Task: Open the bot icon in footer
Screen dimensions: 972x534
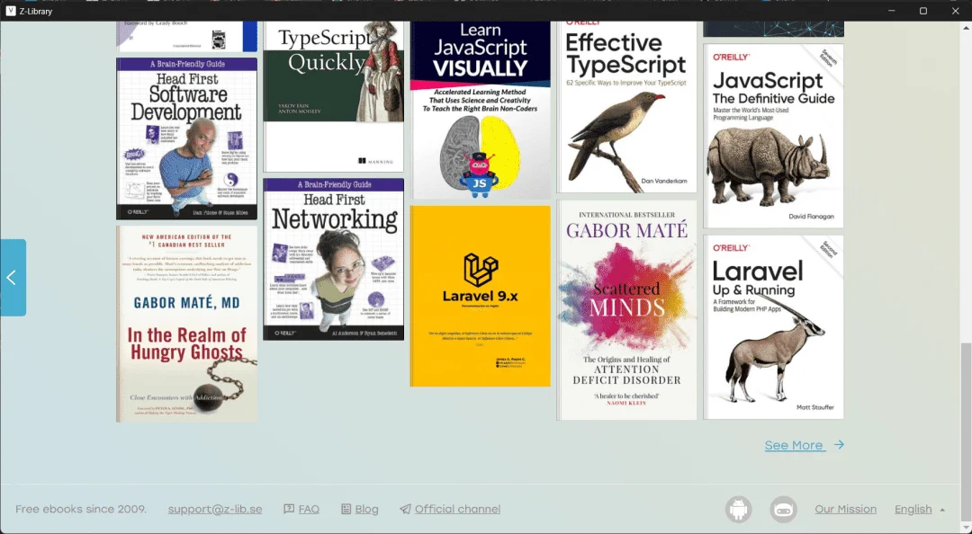Action: [784, 509]
